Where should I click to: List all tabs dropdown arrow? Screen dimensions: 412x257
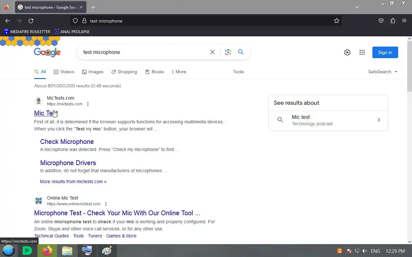tap(357, 7)
